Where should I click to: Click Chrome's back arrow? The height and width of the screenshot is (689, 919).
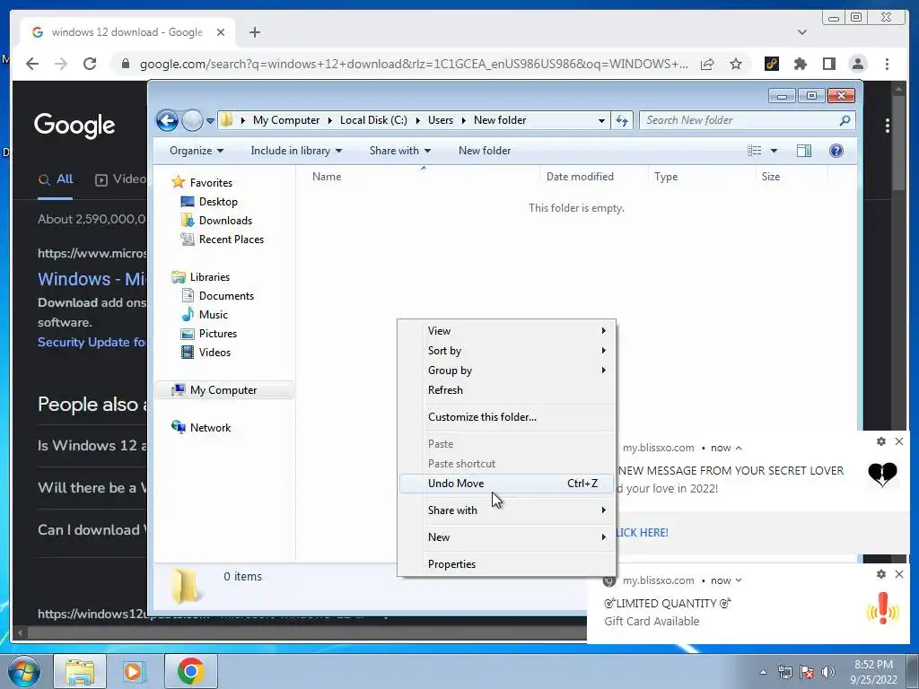click(33, 64)
